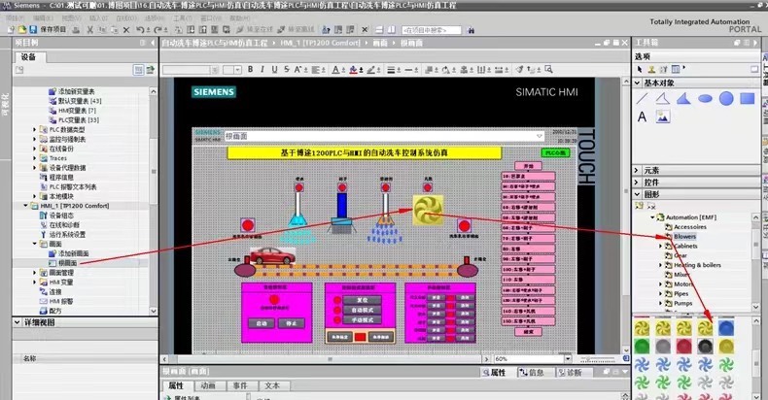Select PLC变量表 [33] in project tree

(x=79, y=119)
